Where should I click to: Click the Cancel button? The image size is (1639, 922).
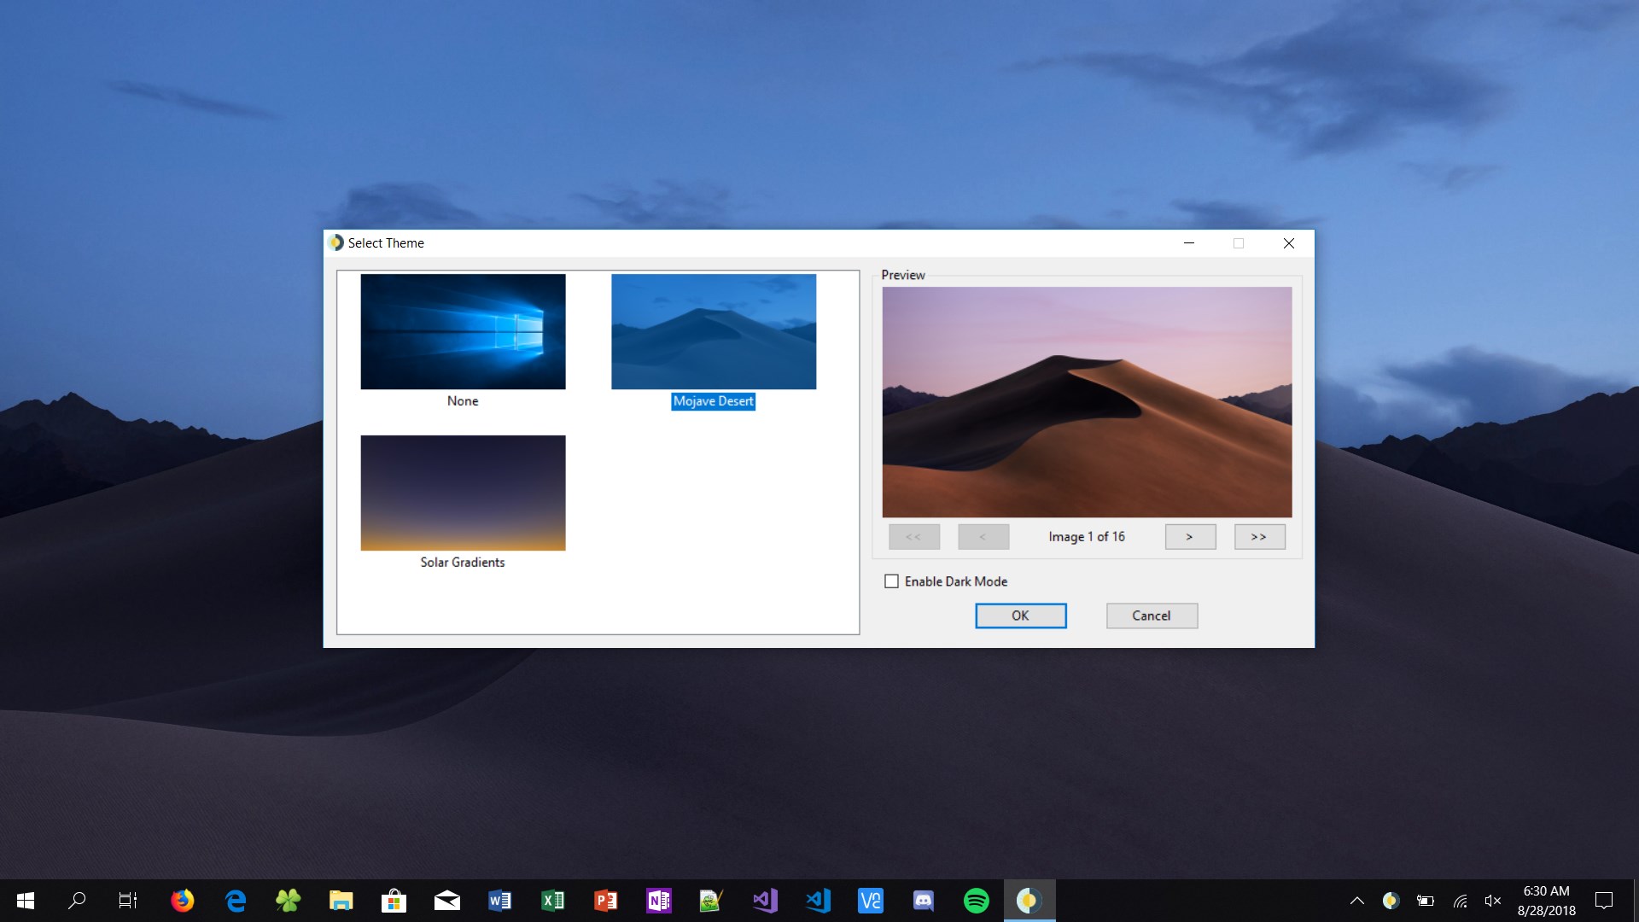(1151, 616)
